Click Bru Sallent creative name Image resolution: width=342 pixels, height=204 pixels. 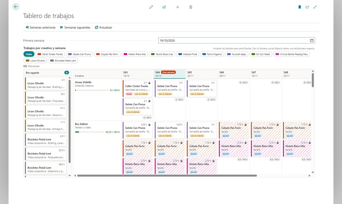click(x=81, y=124)
